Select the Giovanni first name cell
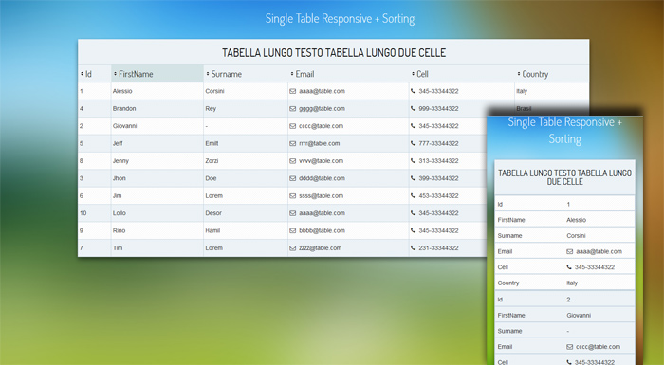Viewport: 664px width, 365px height. pyautogui.click(x=157, y=126)
